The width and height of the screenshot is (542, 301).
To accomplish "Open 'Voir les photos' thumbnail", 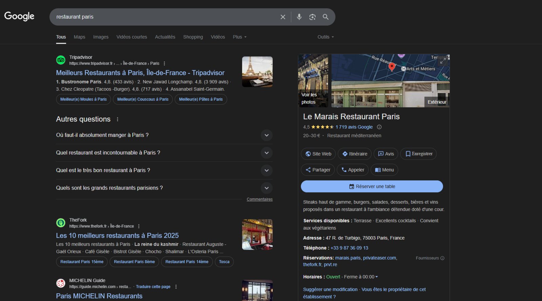I will pyautogui.click(x=313, y=81).
